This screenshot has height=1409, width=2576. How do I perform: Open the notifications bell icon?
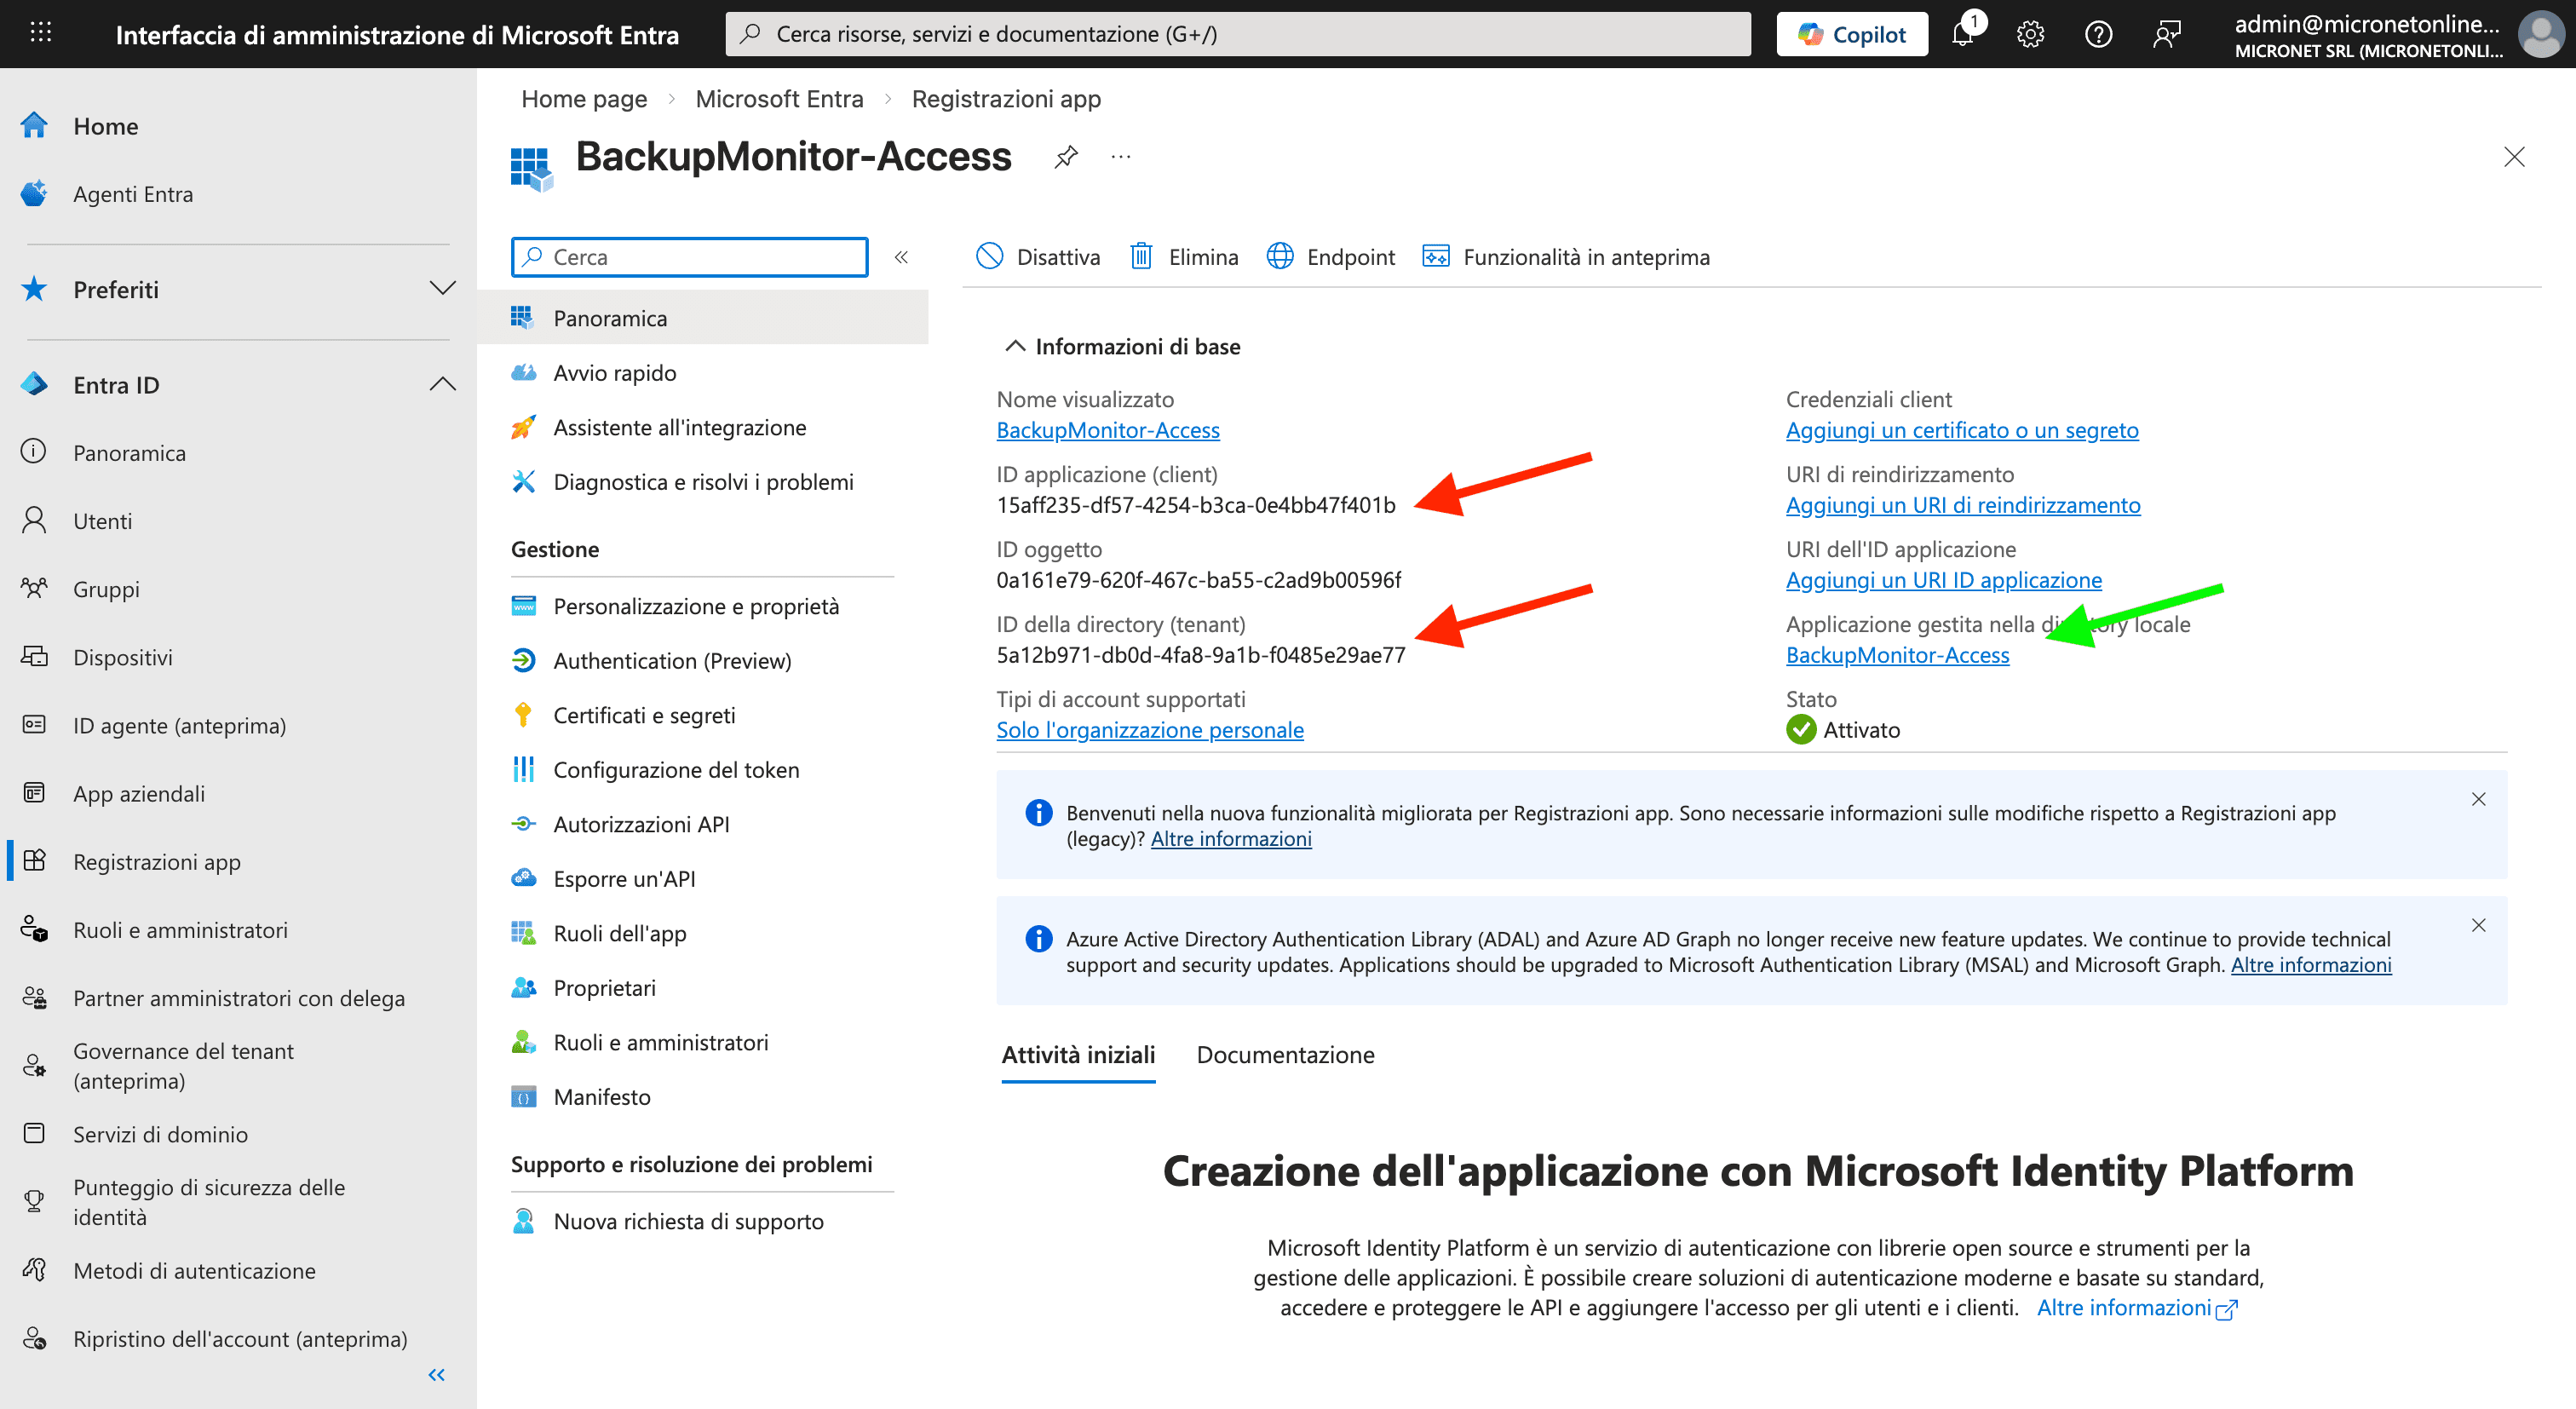(x=1962, y=34)
